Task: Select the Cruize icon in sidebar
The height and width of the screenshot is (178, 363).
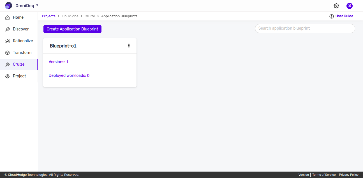Action: tap(8, 64)
